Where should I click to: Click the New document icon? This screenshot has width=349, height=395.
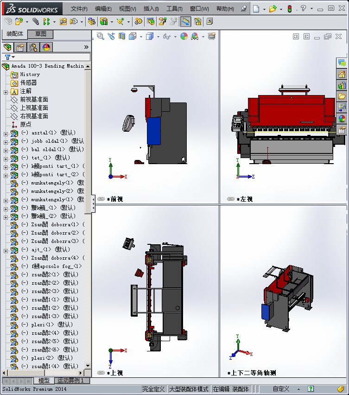click(x=256, y=9)
